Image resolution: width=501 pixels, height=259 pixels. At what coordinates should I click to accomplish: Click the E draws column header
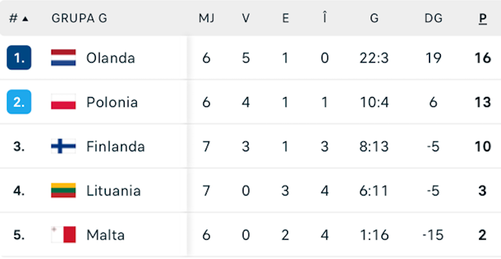pos(286,18)
